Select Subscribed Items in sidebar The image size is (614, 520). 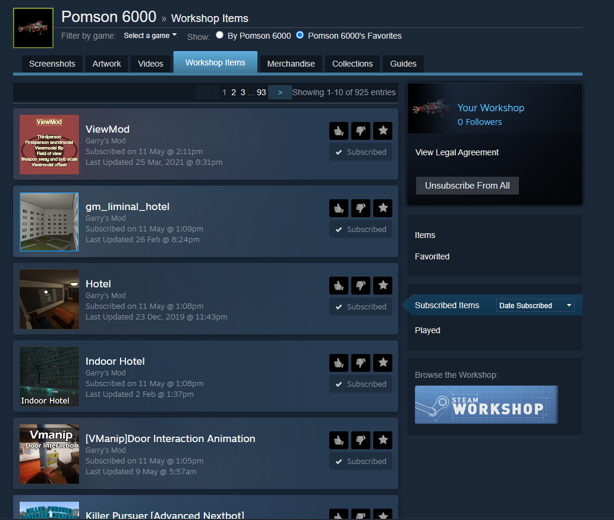447,305
